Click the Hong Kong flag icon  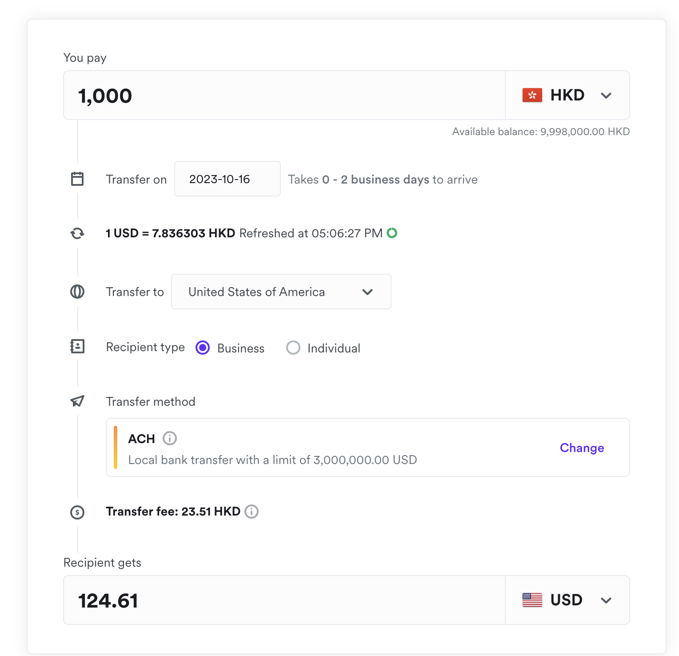pyautogui.click(x=532, y=95)
